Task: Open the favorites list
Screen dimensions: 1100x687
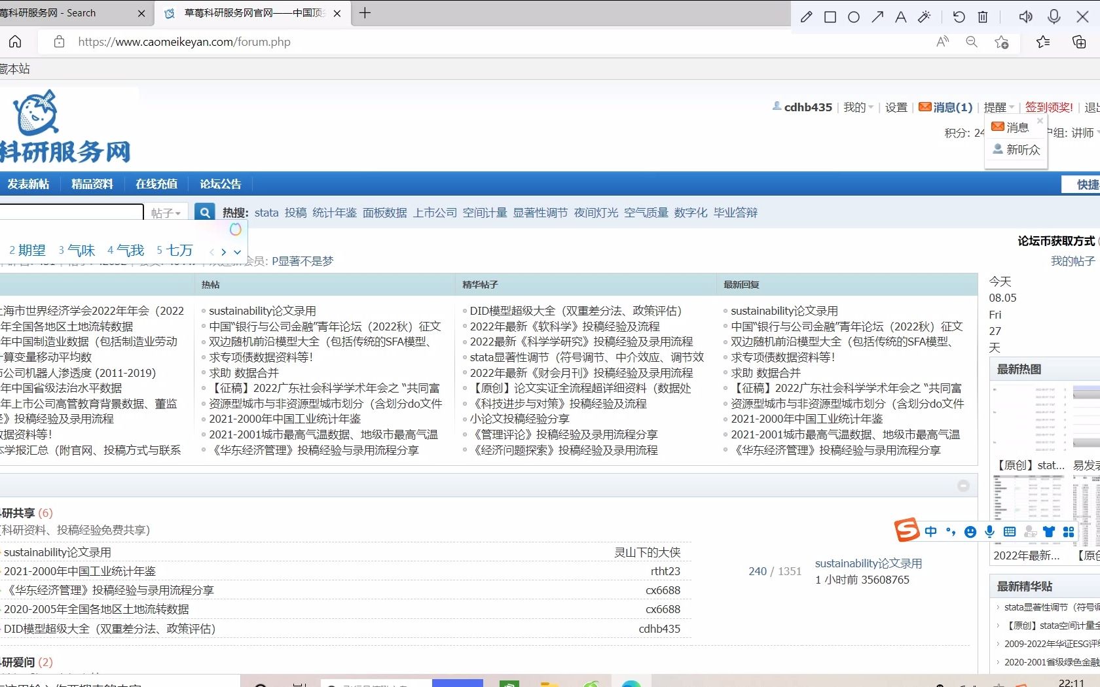Action: tap(1043, 42)
